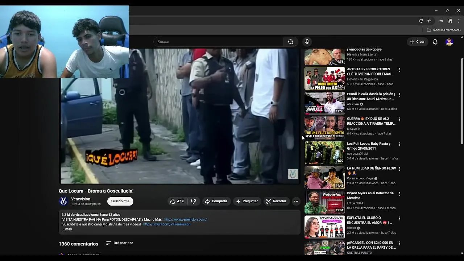The width and height of the screenshot is (464, 261).
Task: Open Ordenar por comments sort menu
Action: pyautogui.click(x=120, y=243)
